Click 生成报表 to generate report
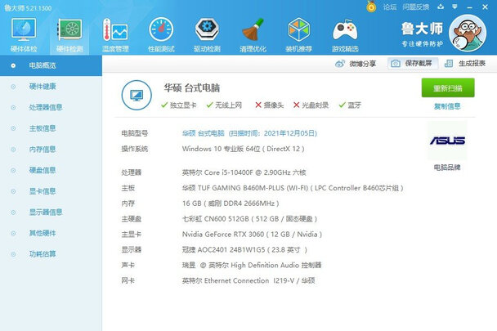This screenshot has height=331, width=497. [465, 63]
